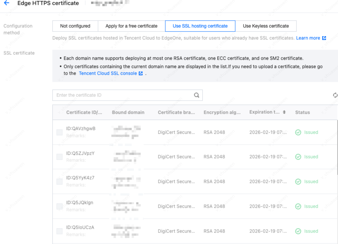The height and width of the screenshot is (244, 338).
Task: Switch to Apply for a free certificate
Action: 131,26
